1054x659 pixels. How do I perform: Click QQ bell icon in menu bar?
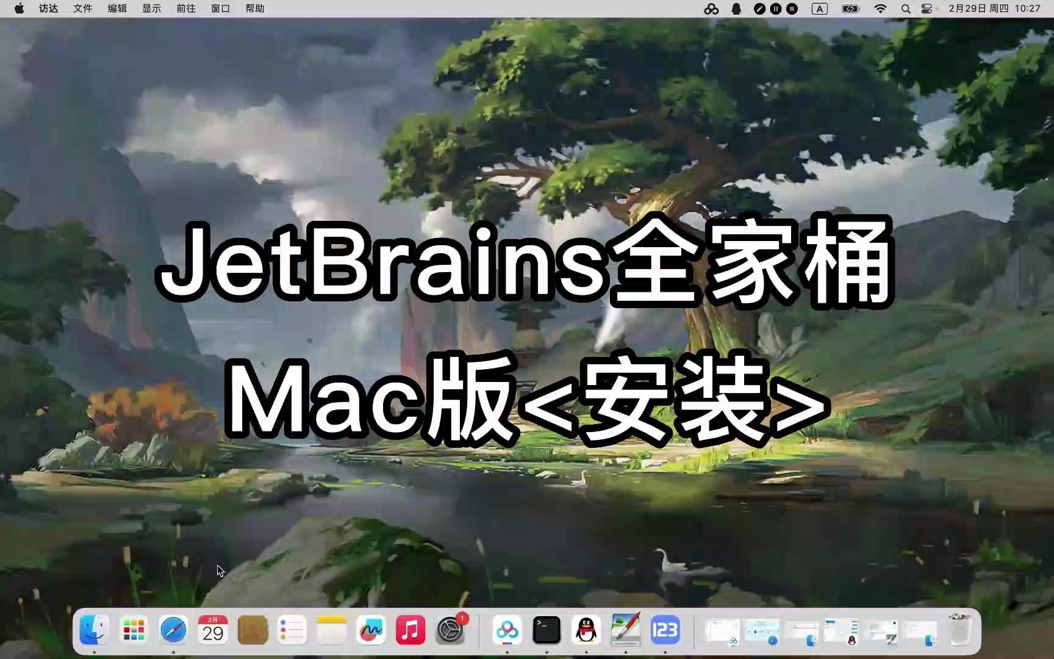(x=736, y=9)
